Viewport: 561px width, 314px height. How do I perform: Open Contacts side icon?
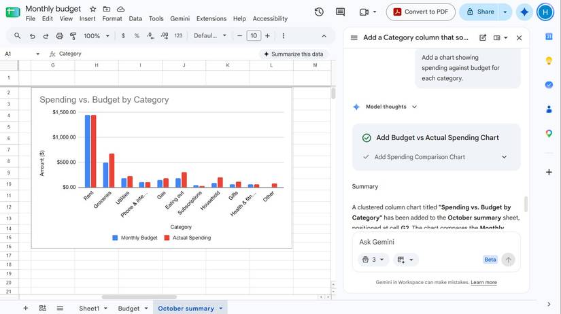[x=549, y=109]
